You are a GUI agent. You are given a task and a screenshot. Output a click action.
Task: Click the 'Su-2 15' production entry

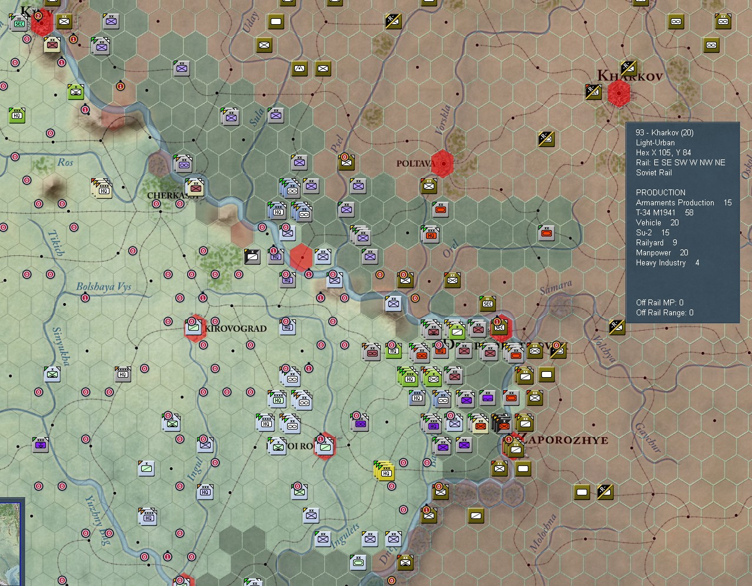click(x=653, y=232)
